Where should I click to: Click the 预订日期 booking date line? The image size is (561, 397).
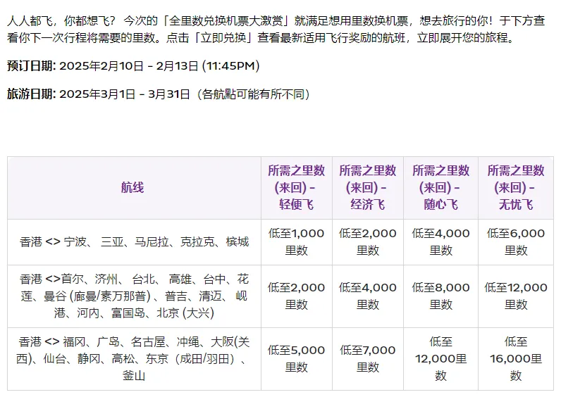pos(133,66)
